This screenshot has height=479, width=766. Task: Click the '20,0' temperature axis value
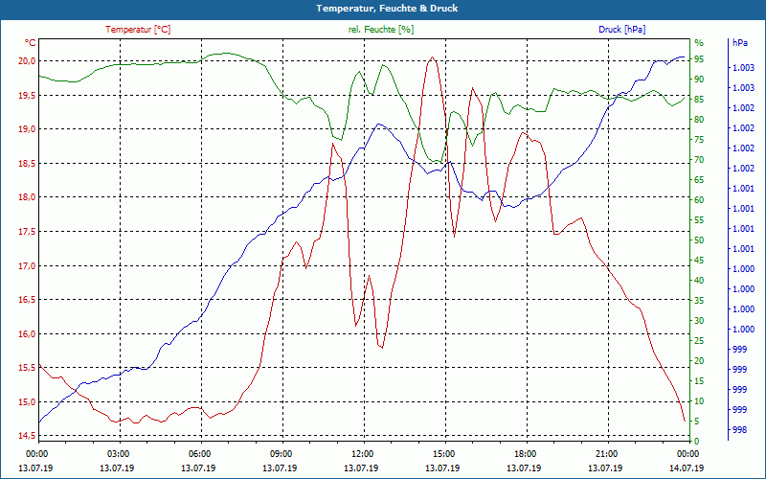(28, 61)
